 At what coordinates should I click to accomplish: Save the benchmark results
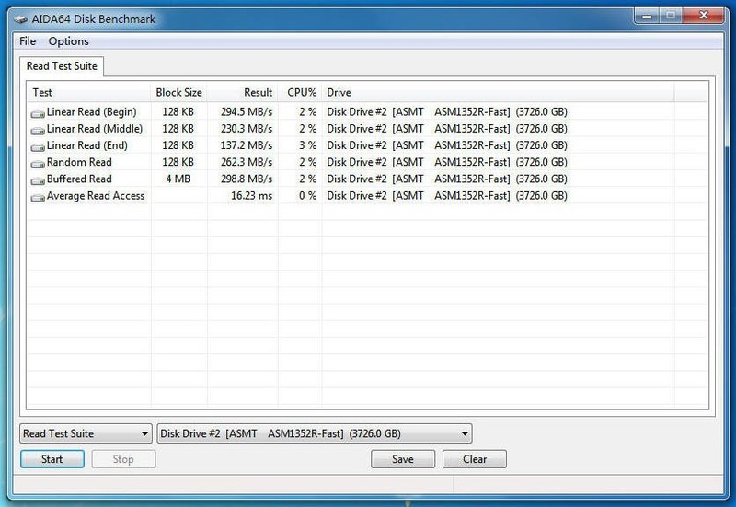[403, 459]
